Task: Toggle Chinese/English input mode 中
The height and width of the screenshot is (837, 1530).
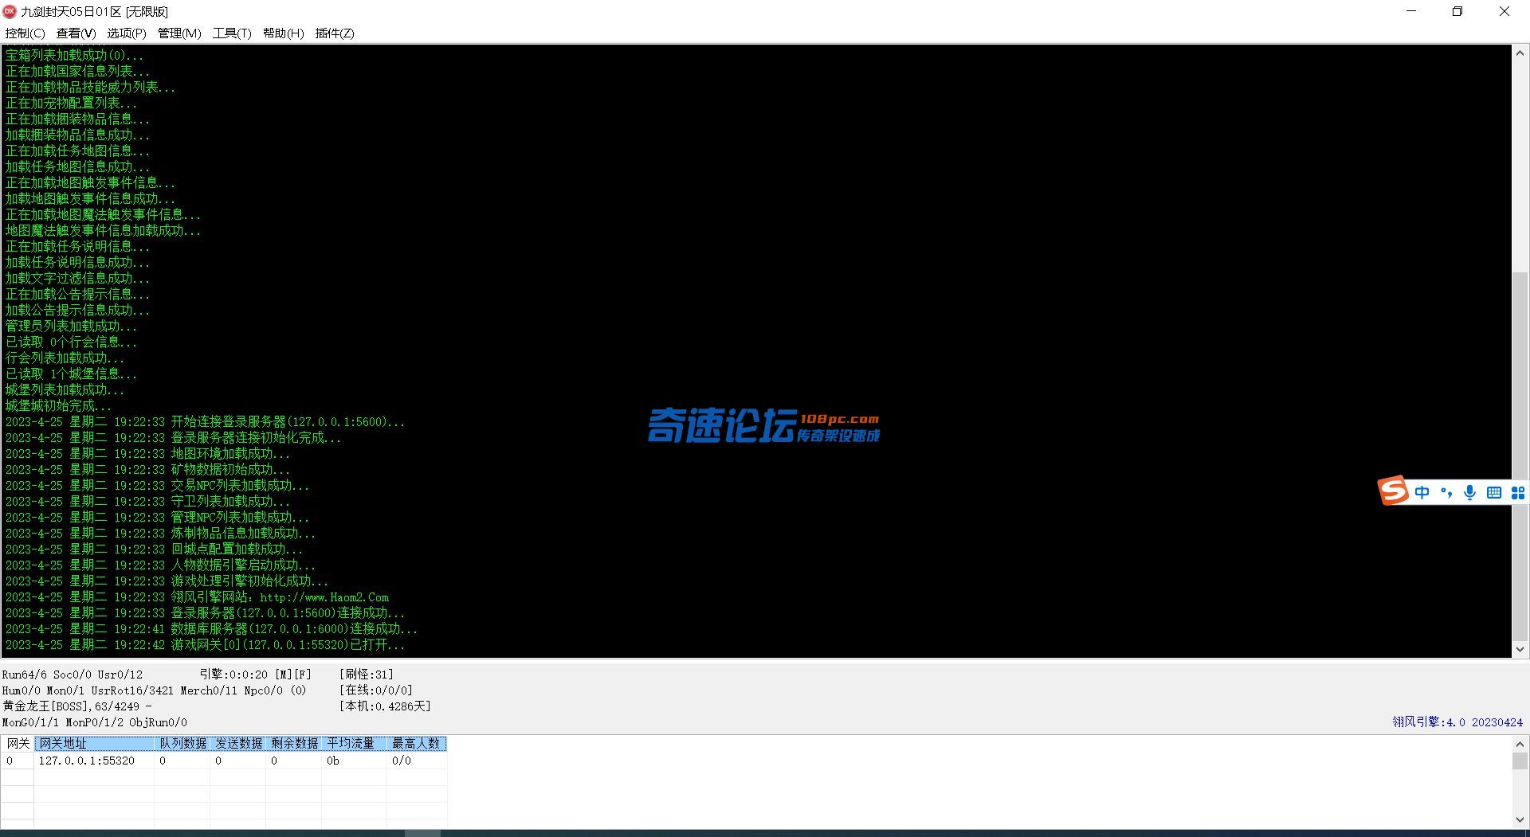Action: (x=1422, y=493)
